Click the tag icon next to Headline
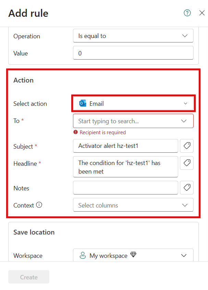The width and height of the screenshot is (208, 290). (x=187, y=163)
